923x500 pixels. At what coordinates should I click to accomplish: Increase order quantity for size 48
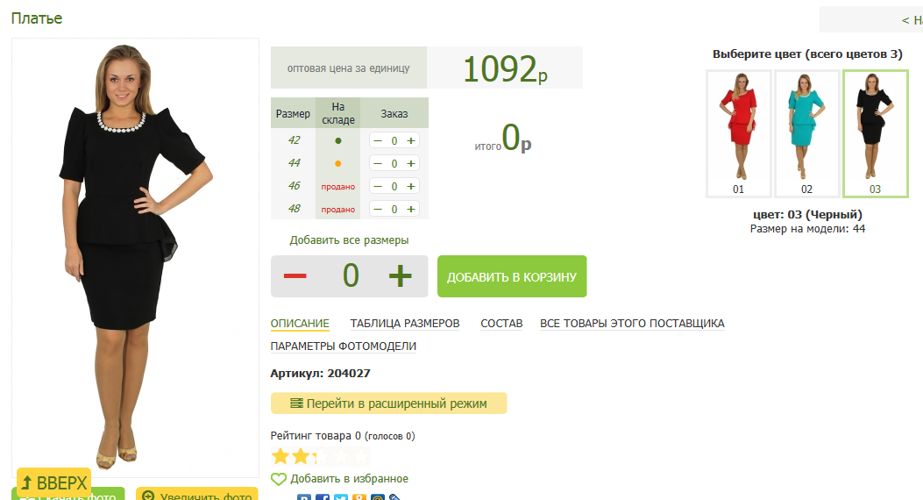[411, 209]
